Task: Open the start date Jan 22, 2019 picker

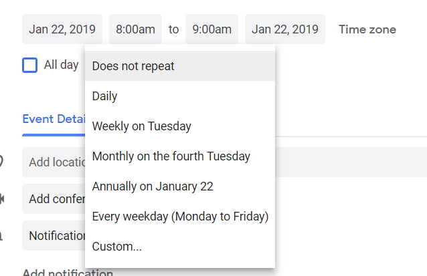Action: (x=62, y=29)
